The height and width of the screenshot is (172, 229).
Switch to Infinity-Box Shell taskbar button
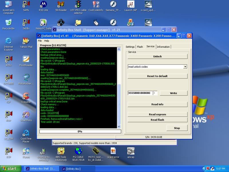click(x=41, y=169)
